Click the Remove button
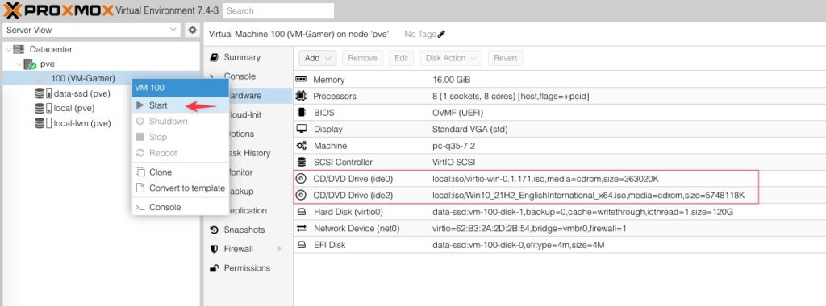This screenshot has width=826, height=306. coord(362,58)
